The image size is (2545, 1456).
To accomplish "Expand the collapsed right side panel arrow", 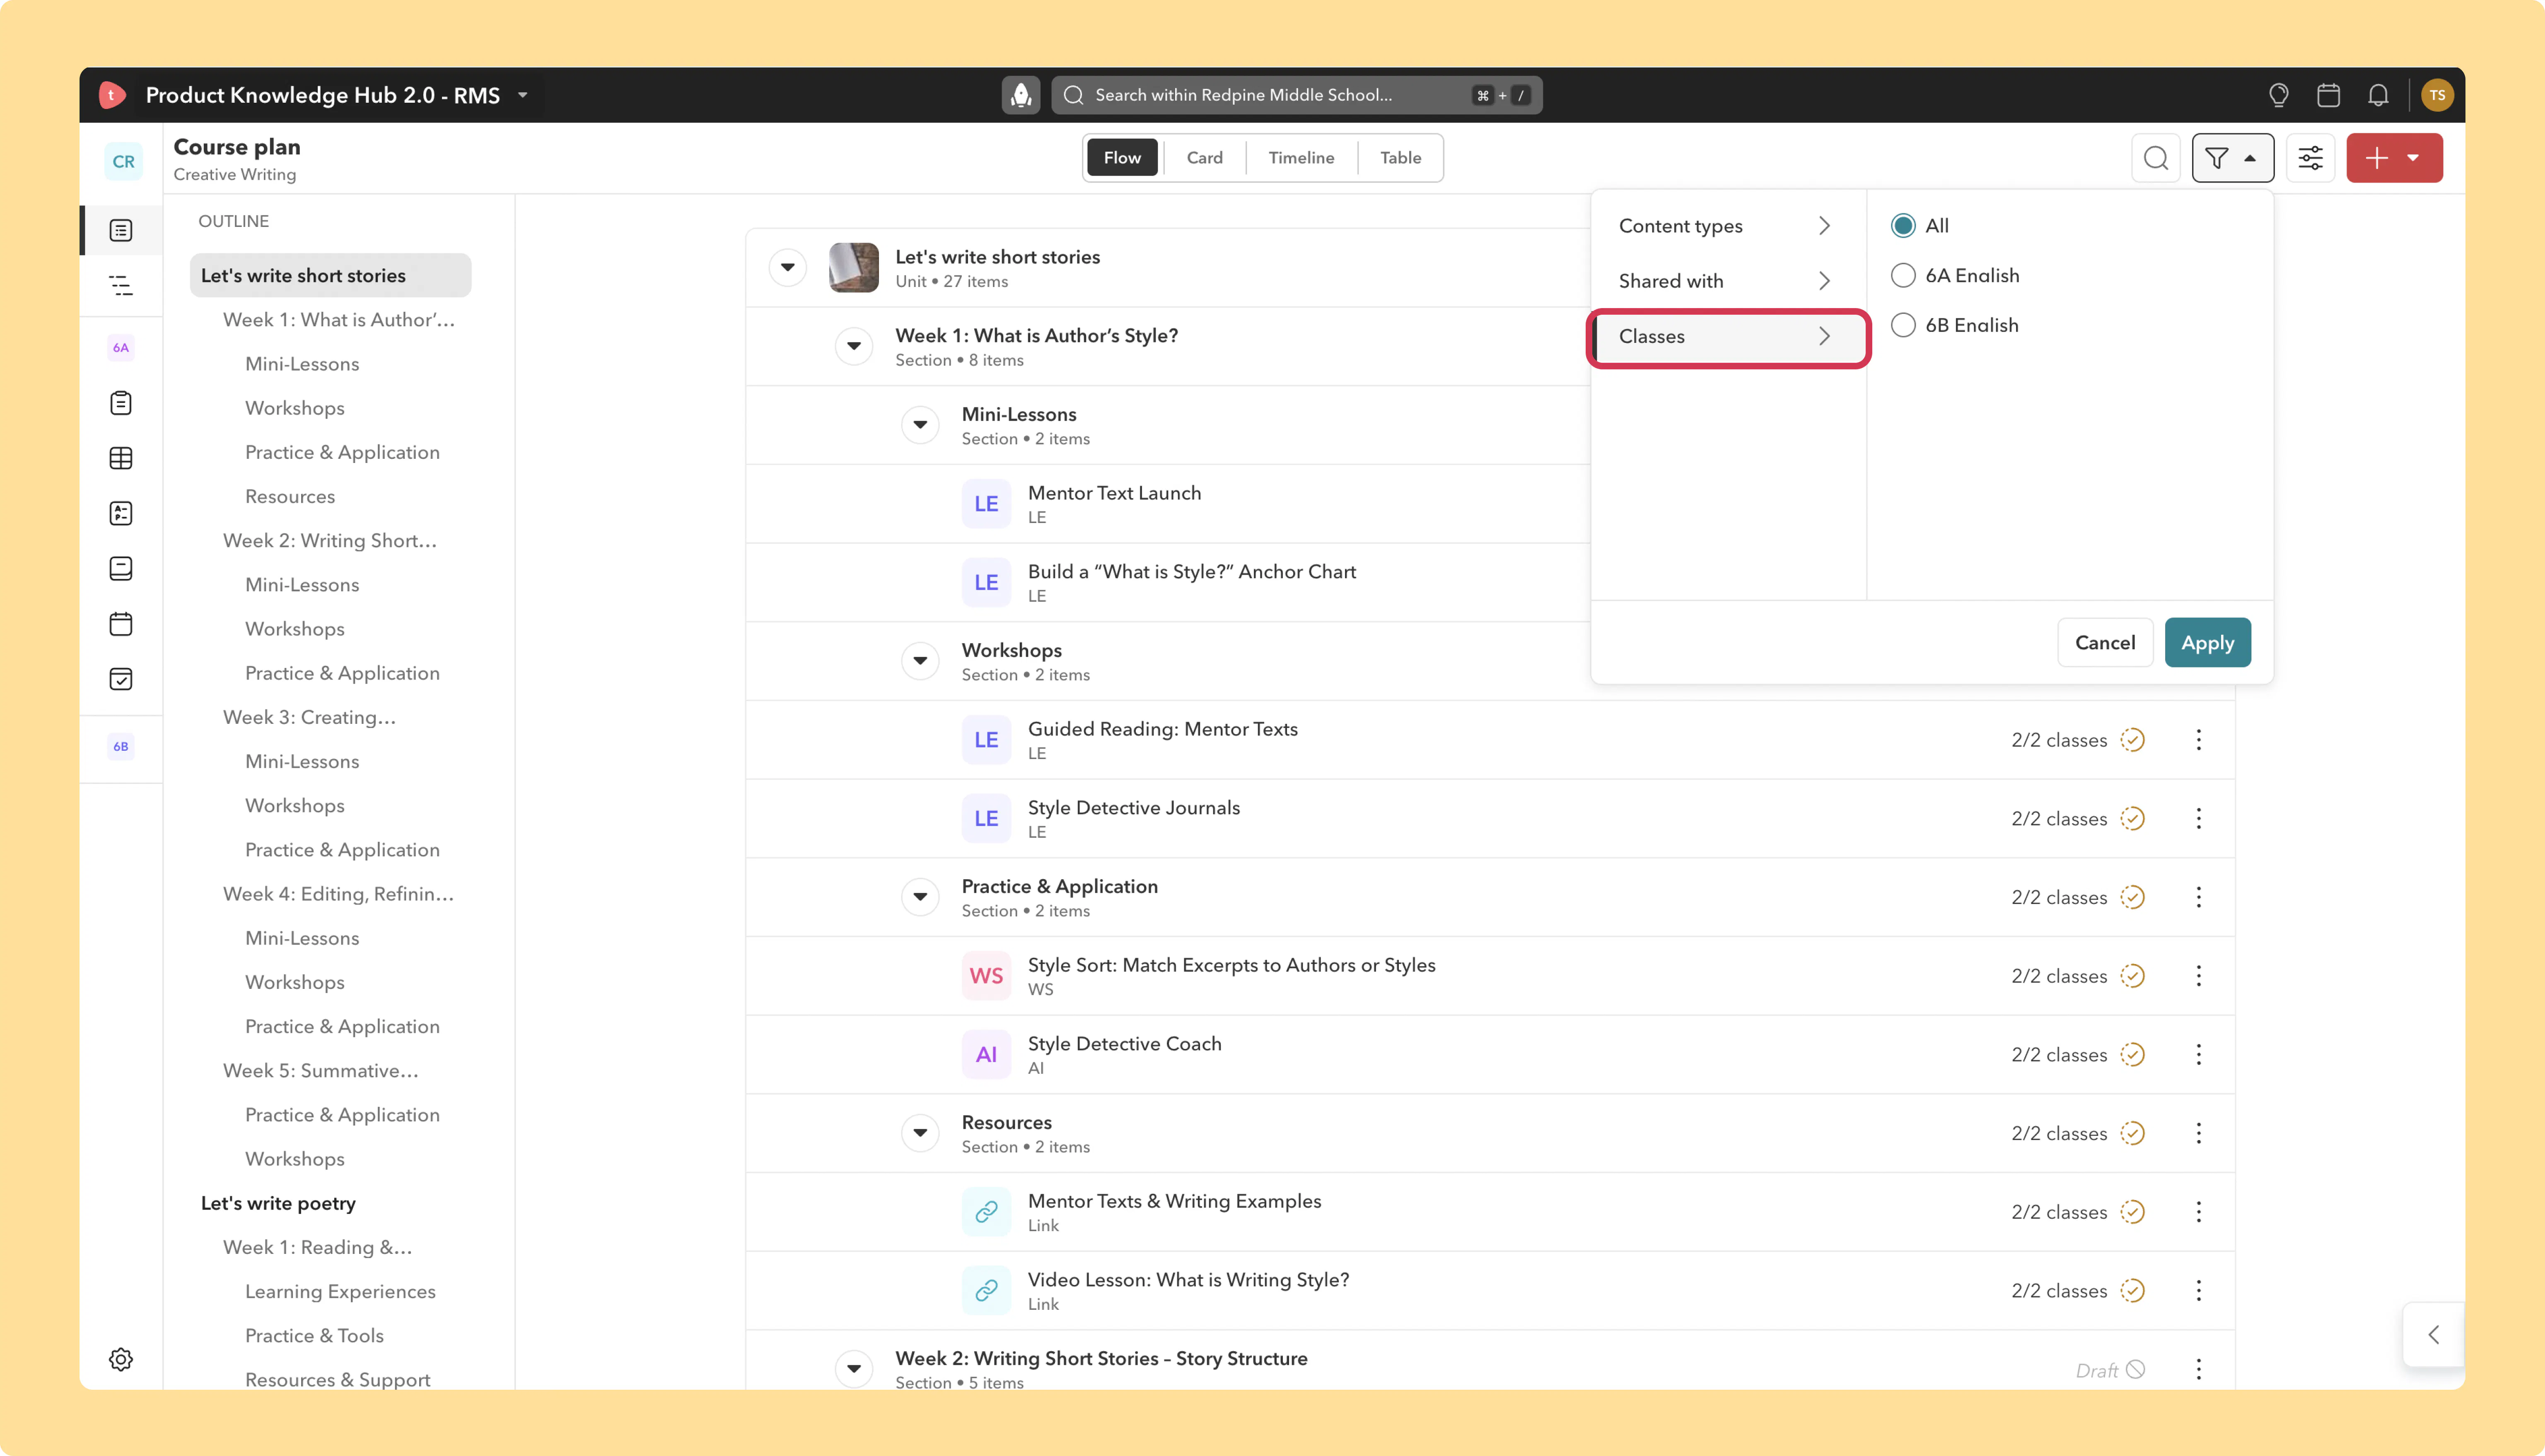I will [x=2433, y=1335].
